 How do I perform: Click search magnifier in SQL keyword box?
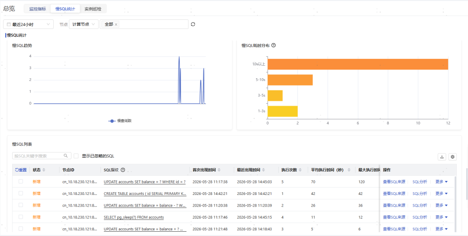pyautogui.click(x=66, y=156)
